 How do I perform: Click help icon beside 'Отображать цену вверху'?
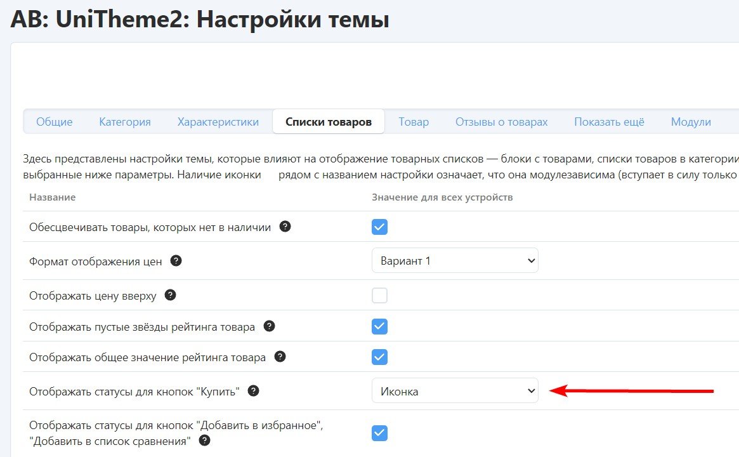point(170,295)
